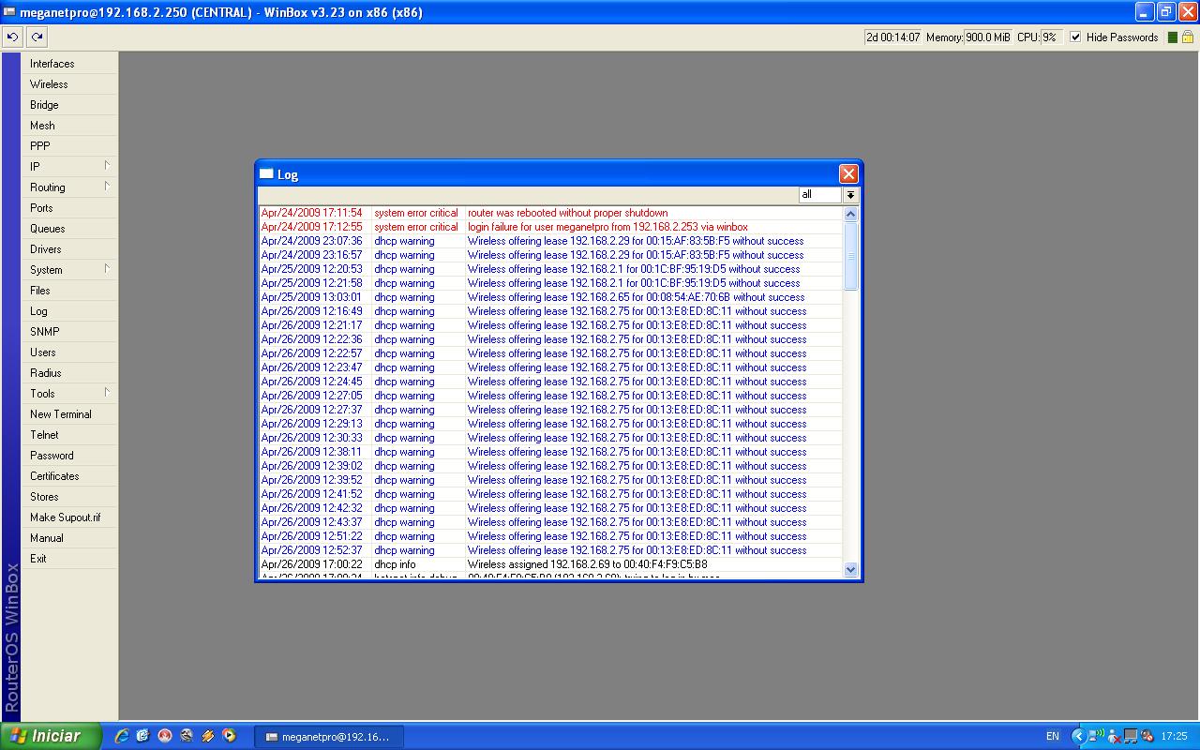
Task: Click the grey monitor icon in the tray
Action: click(x=1130, y=737)
